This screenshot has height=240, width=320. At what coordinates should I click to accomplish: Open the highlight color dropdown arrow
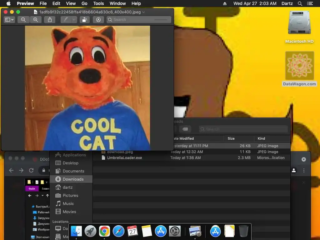click(74, 20)
